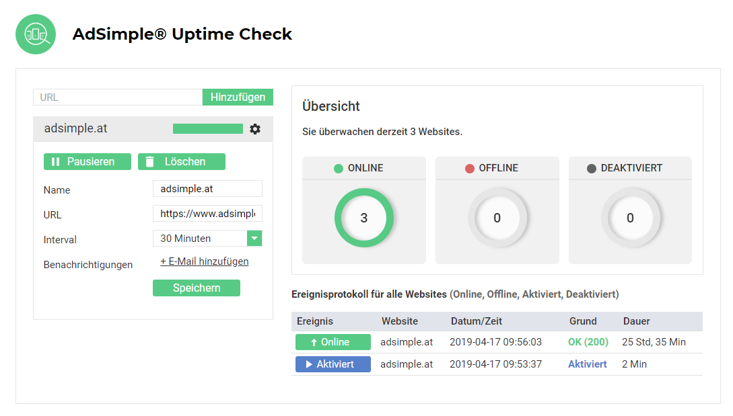This screenshot has height=416, width=733.
Task: Save settings with the Speichern button
Action: [x=196, y=288]
